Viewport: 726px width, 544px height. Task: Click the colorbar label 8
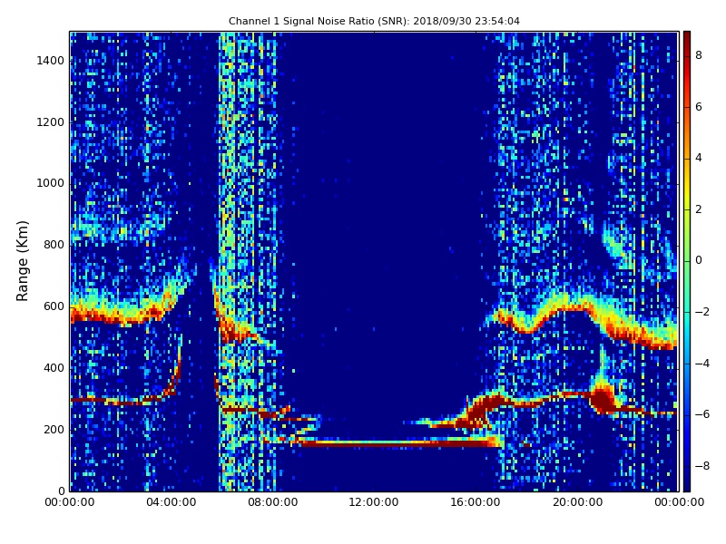point(699,55)
